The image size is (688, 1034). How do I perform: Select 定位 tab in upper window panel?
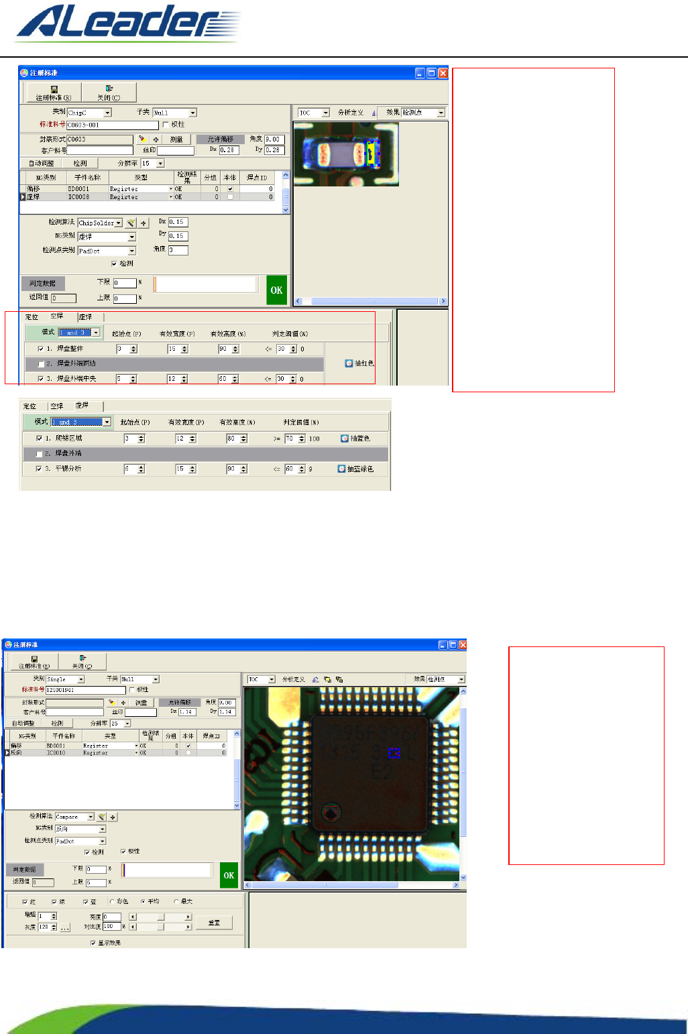click(x=32, y=317)
